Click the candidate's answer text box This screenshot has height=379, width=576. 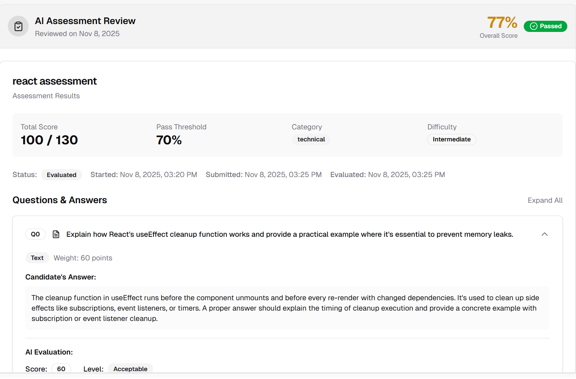pos(287,308)
